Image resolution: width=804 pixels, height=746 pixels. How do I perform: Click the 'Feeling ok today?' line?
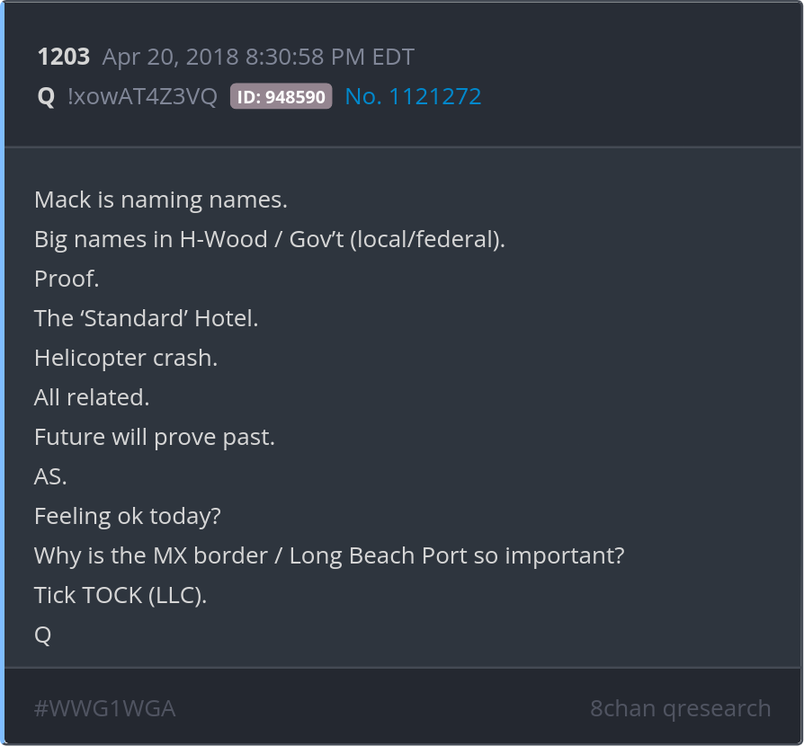coord(127,516)
